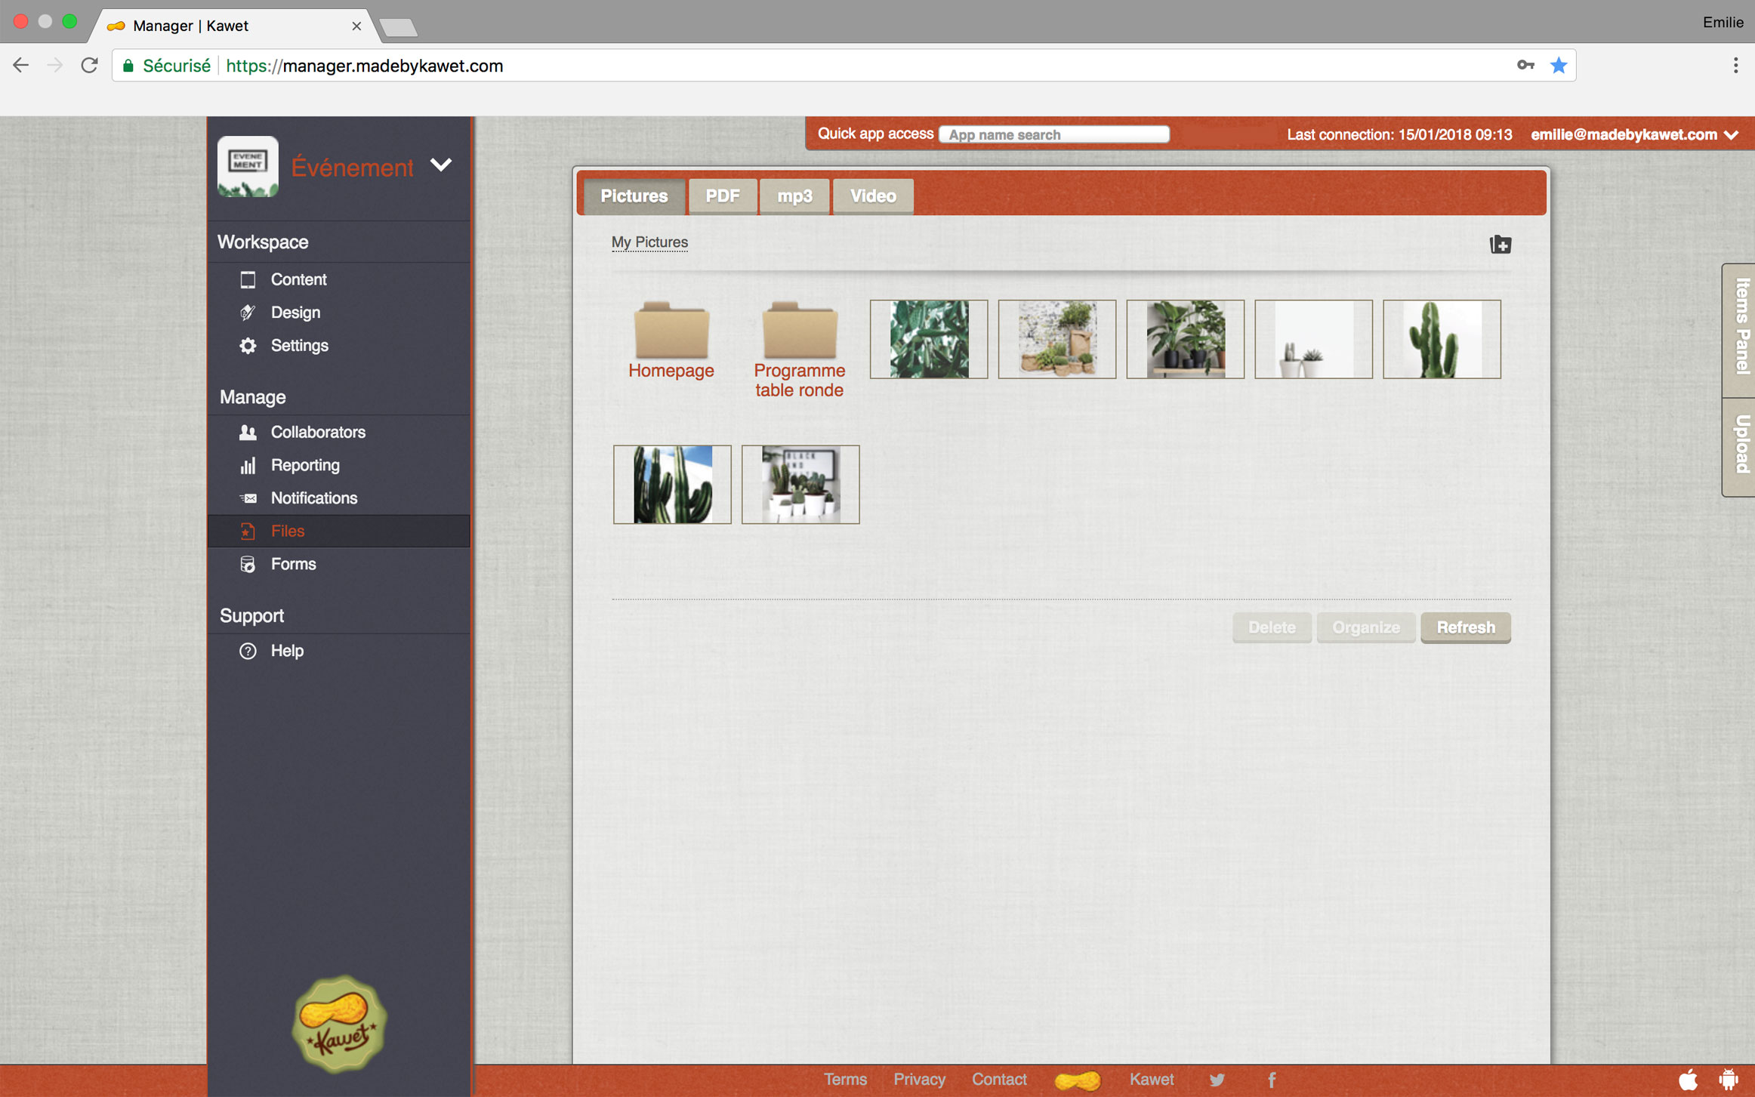This screenshot has width=1755, height=1097.
Task: Switch to the PDF tab
Action: (722, 196)
